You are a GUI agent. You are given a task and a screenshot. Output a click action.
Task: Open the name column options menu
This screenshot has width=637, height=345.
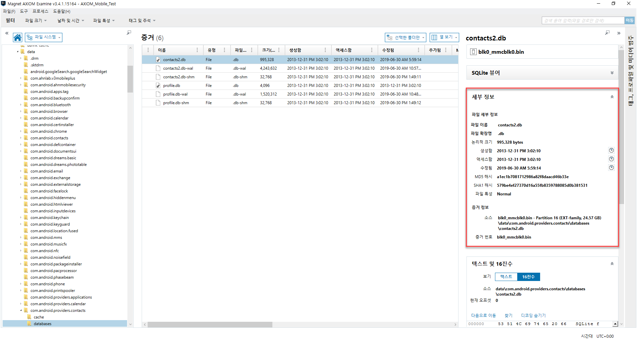[x=197, y=50]
